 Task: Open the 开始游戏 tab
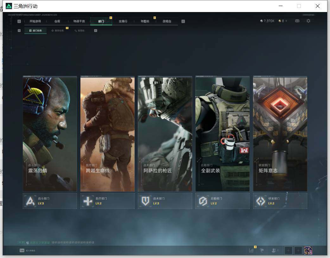35,21
